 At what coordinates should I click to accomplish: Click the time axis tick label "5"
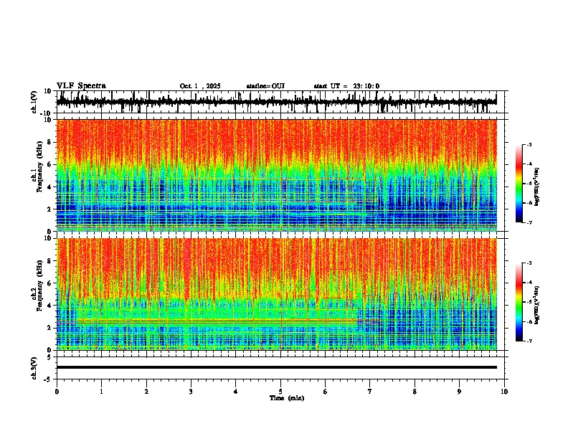pyautogui.click(x=280, y=392)
